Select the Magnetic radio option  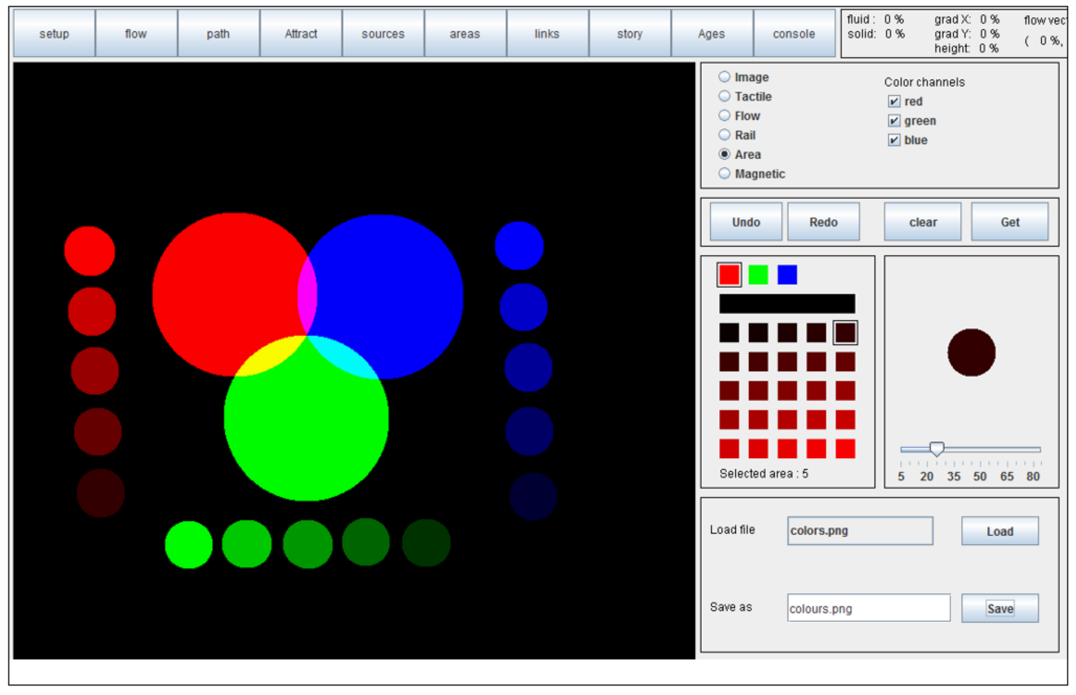(x=724, y=173)
